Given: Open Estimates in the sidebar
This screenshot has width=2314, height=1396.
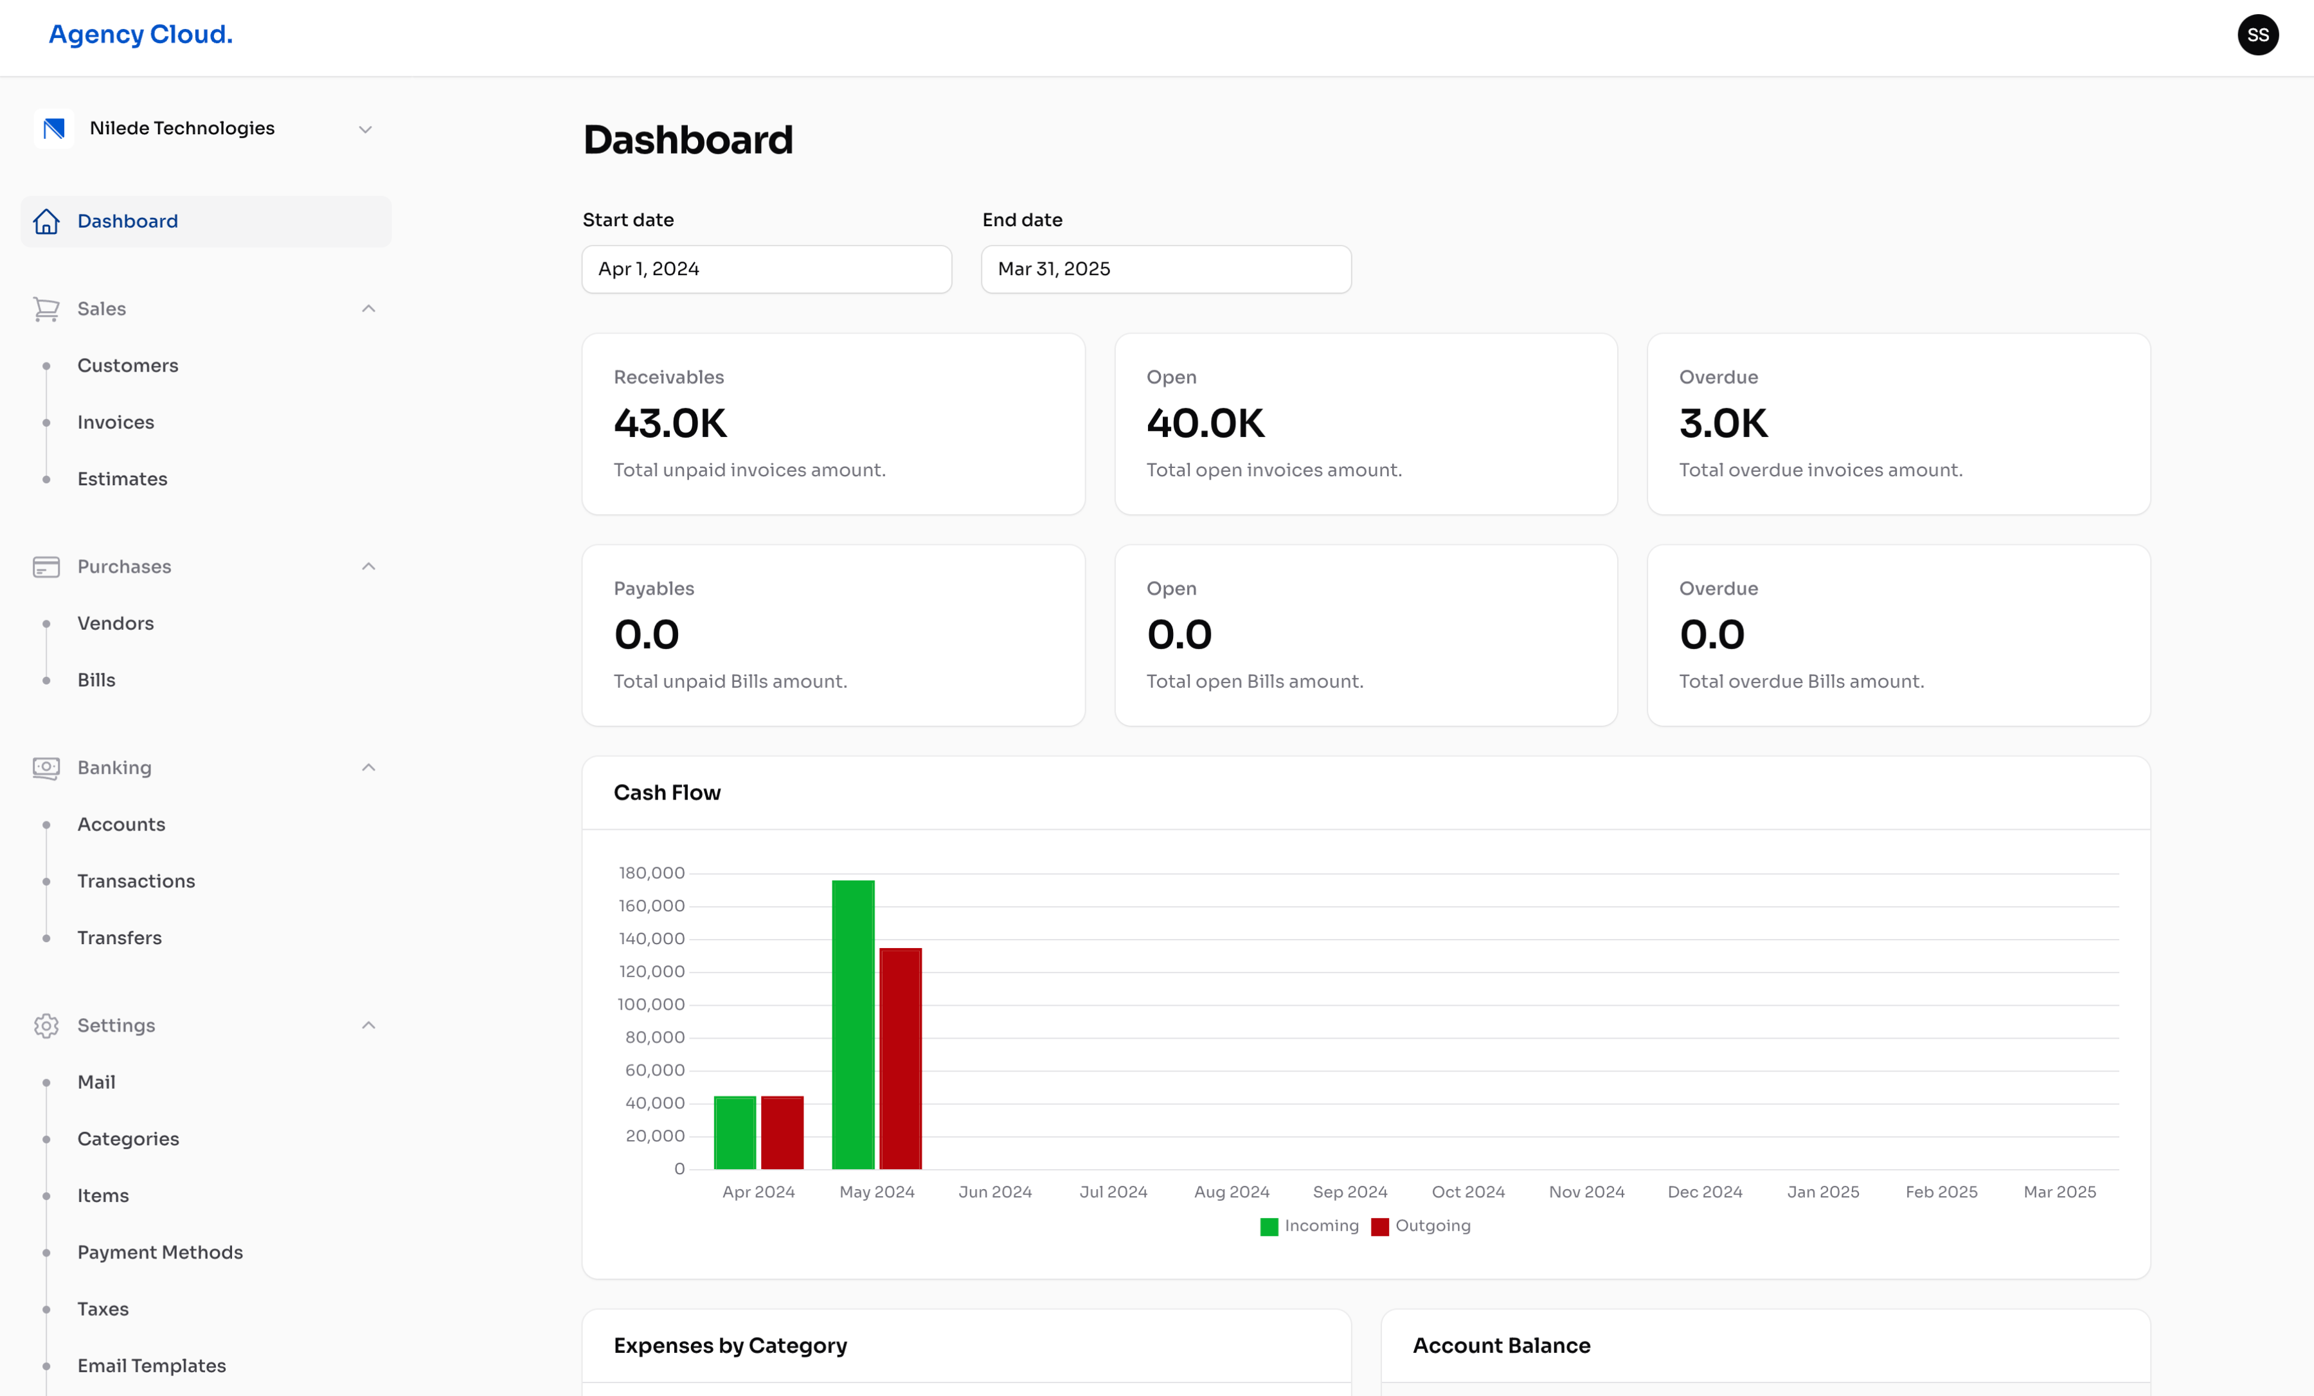Looking at the screenshot, I should (x=122, y=479).
